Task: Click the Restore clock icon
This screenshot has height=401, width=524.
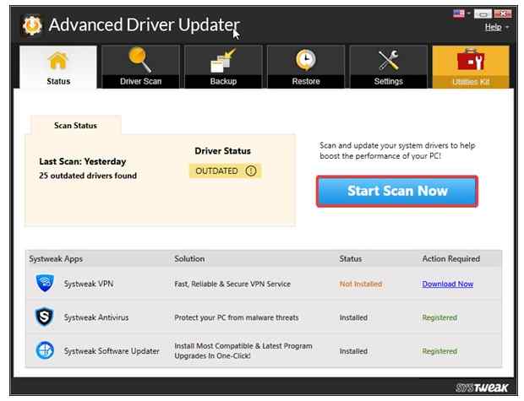Action: (306, 61)
